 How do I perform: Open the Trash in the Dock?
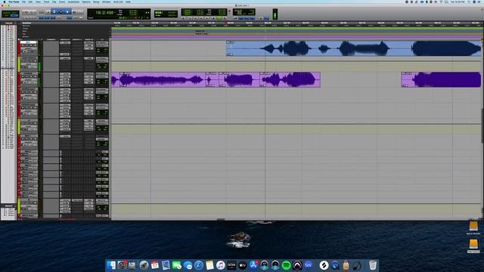373,265
